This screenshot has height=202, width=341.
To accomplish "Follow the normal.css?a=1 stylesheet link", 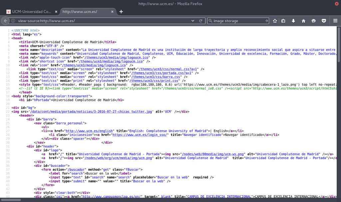I will [168, 69].
